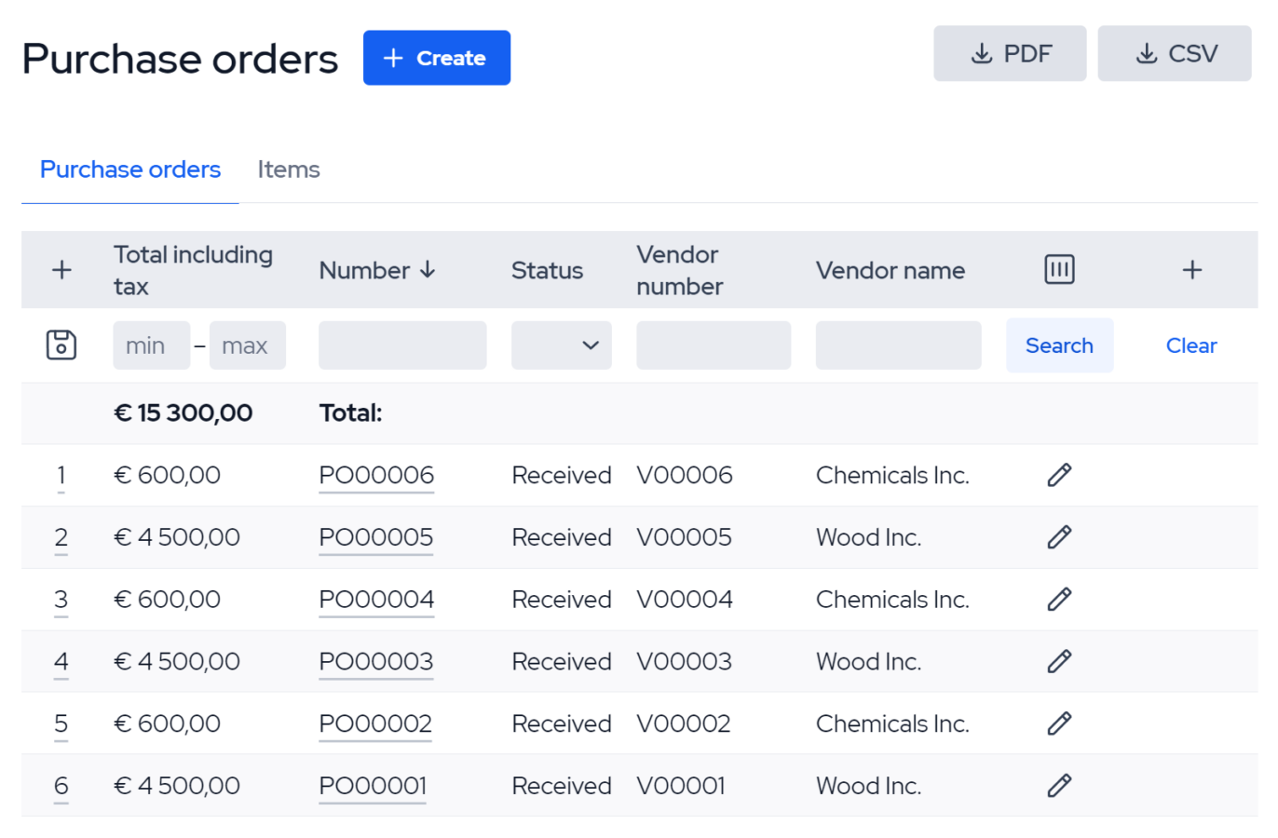The width and height of the screenshot is (1278, 838).
Task: Expand the Status dropdown chevron
Action: point(590,345)
